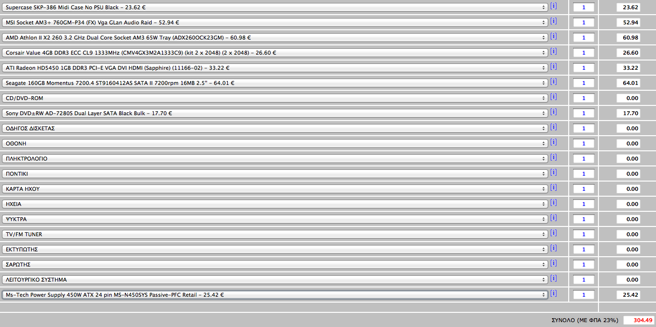Image resolution: width=656 pixels, height=327 pixels.
Task: Open the ATI Radeon HD5450 dropdown
Action: (275, 68)
